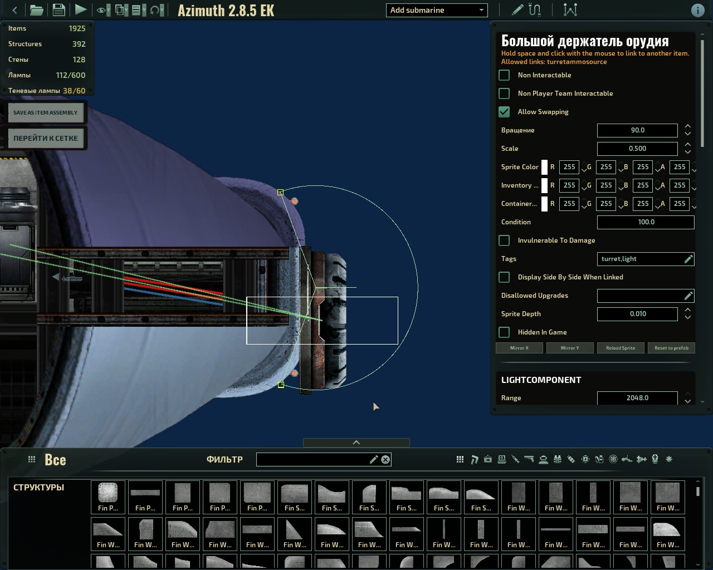Select the Decorative fish-picture category icon
Image resolution: width=713 pixels, height=570 pixels.
click(488, 459)
